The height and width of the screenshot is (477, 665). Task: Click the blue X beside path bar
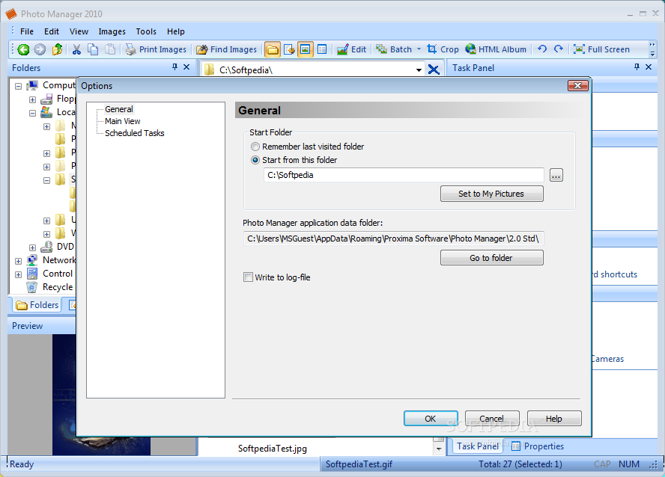pyautogui.click(x=434, y=70)
